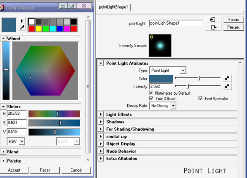The width and height of the screenshot is (247, 178).
Task: Click the light Color swatch in Point Light Attributes
Action: point(161,79)
